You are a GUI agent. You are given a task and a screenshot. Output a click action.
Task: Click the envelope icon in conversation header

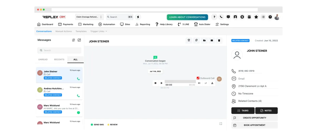click(212, 40)
